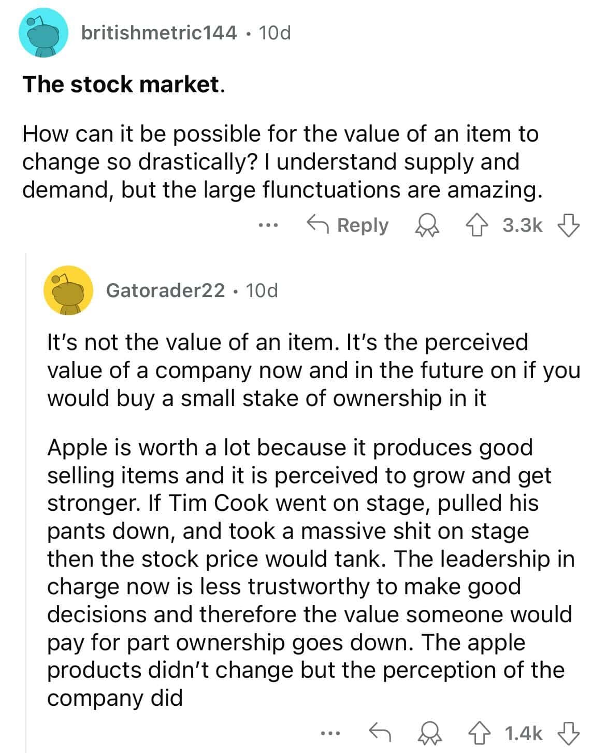The image size is (606, 753).
Task: Open the 10d timestamp beside britishmetric144
Action: point(274,34)
